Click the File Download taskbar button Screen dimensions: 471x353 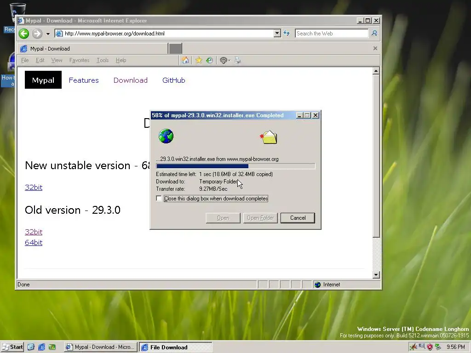coord(176,347)
